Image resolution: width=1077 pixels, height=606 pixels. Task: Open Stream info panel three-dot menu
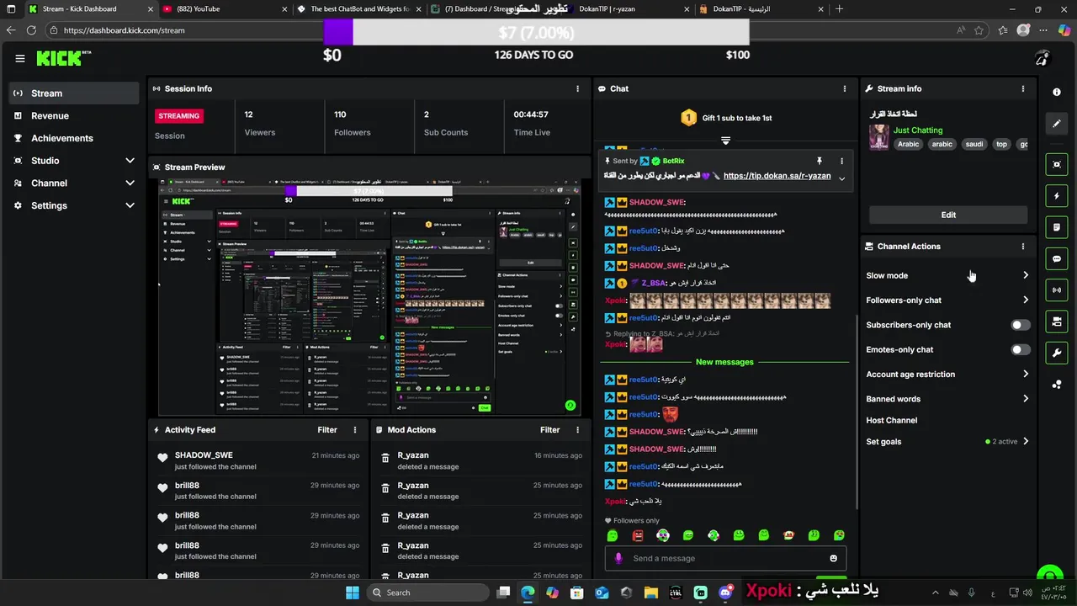(1023, 88)
